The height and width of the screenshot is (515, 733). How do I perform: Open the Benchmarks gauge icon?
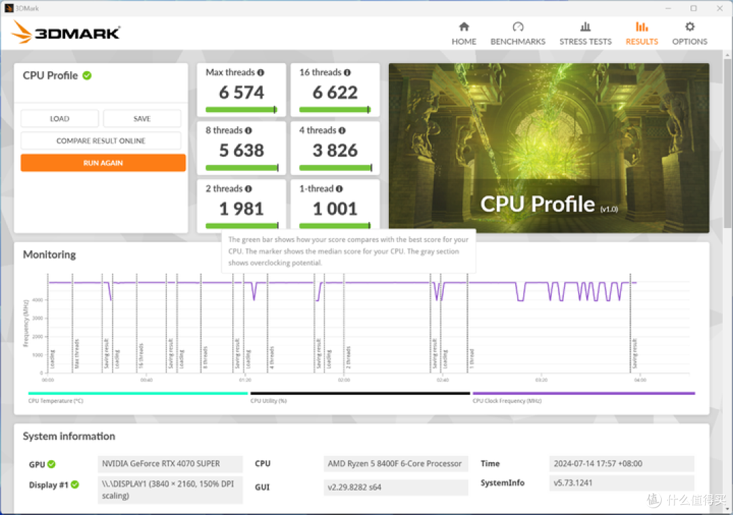[x=517, y=26]
